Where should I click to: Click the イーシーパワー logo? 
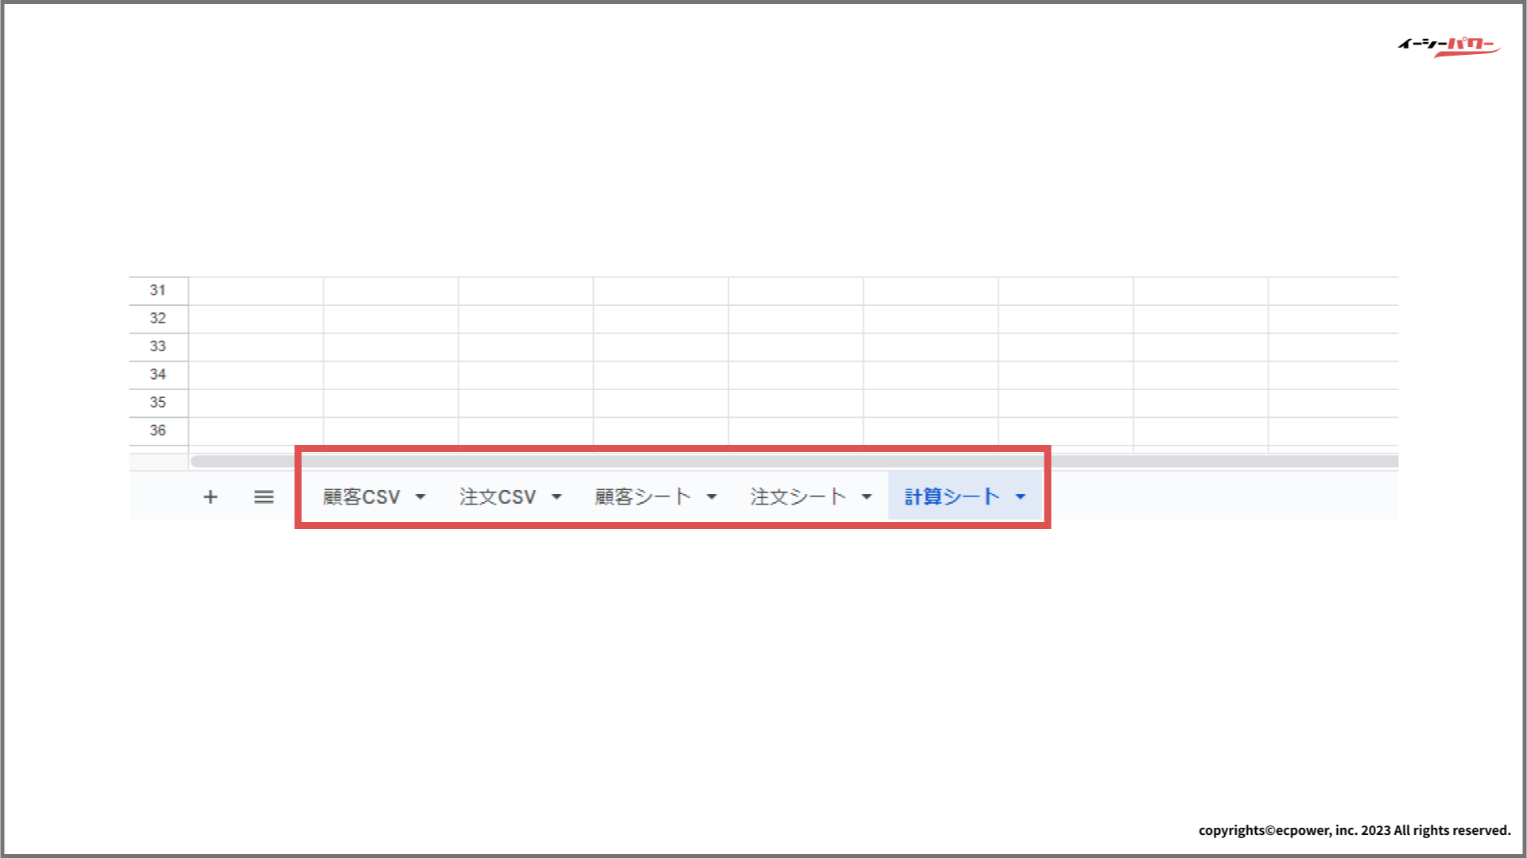[x=1448, y=46]
